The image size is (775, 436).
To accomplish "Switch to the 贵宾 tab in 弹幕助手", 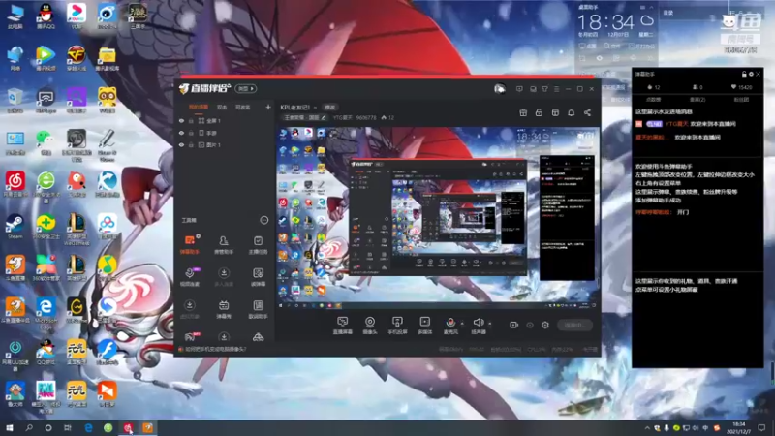I will coord(697,100).
